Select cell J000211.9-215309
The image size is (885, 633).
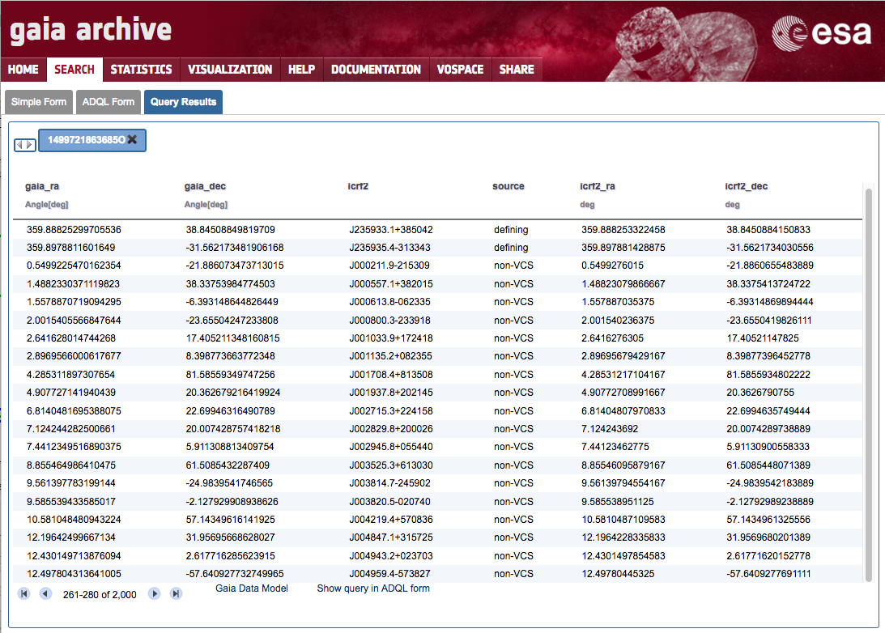(x=389, y=266)
